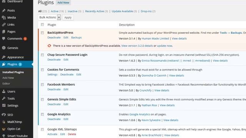
Task: Check the Google XML Sitemaps checkbox
Action: click(x=42, y=130)
